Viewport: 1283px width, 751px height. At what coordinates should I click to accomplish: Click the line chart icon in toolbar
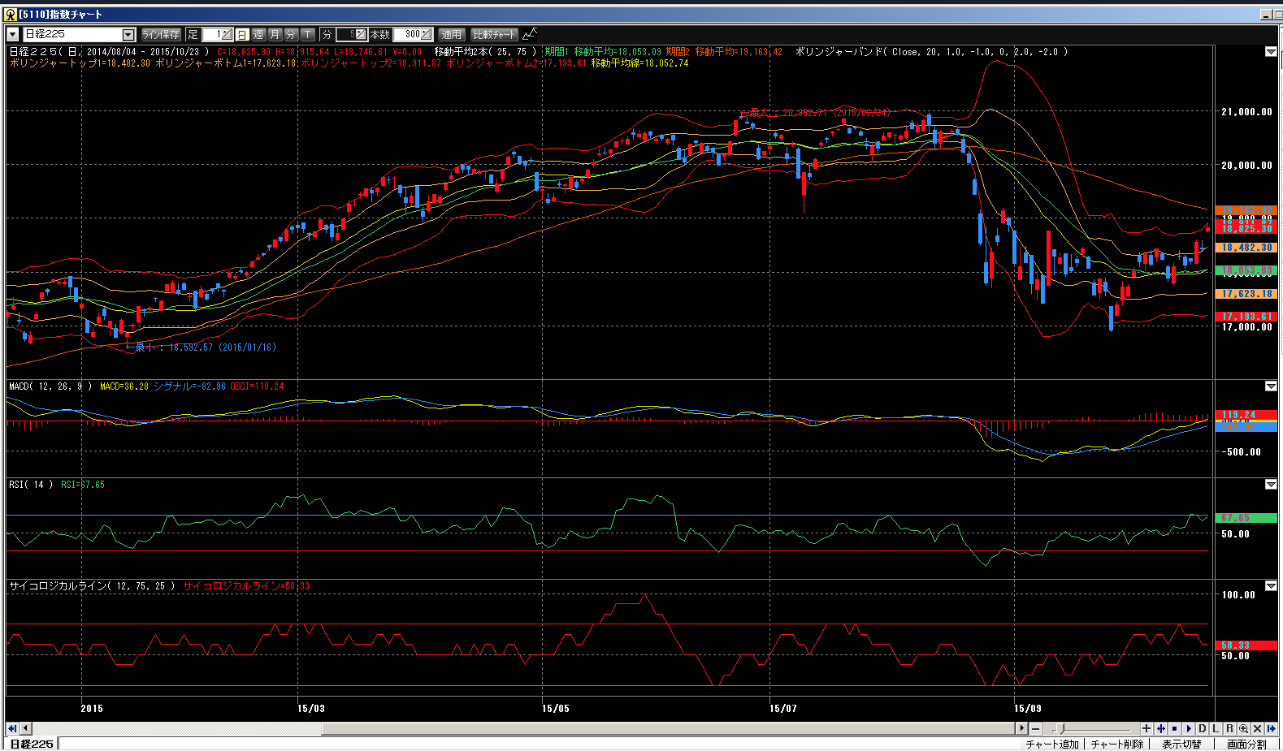click(x=530, y=34)
